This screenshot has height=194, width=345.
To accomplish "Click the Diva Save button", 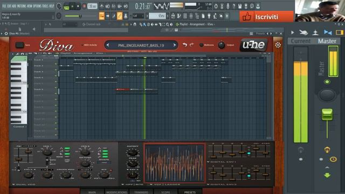I will 19,45.
